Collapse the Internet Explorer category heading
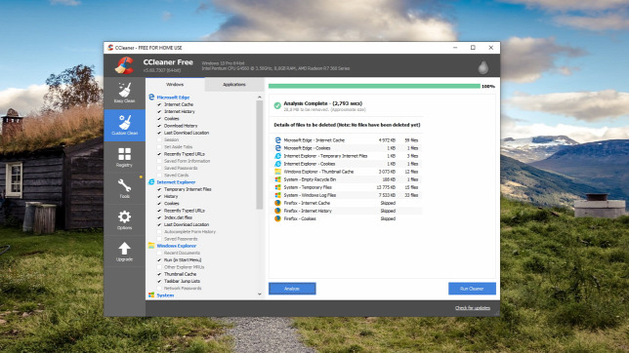 pyautogui.click(x=176, y=182)
